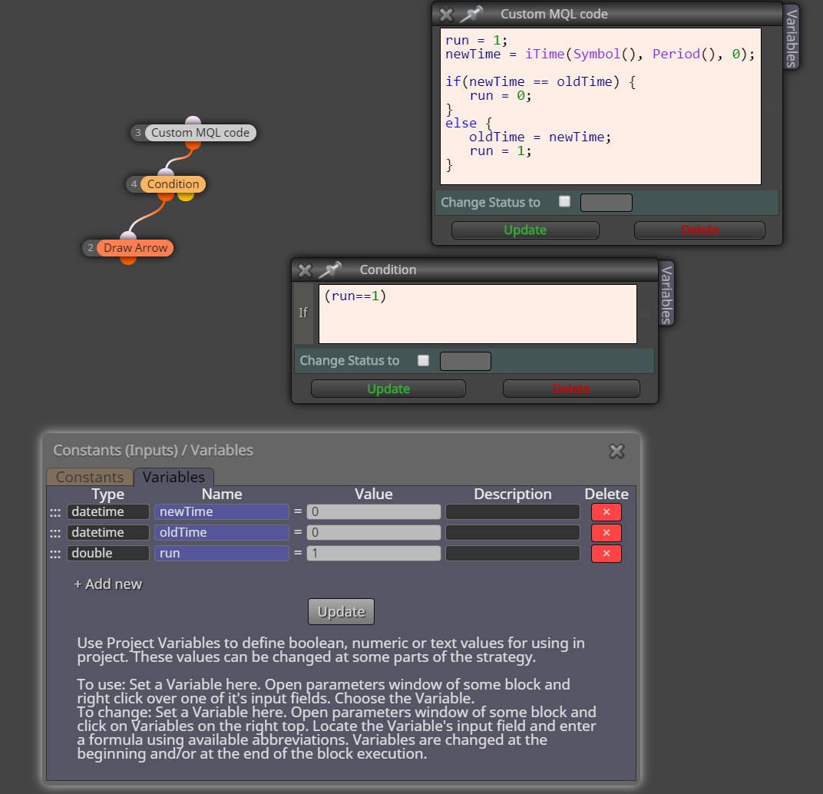
Task: Delete the run variable row
Action: point(607,554)
